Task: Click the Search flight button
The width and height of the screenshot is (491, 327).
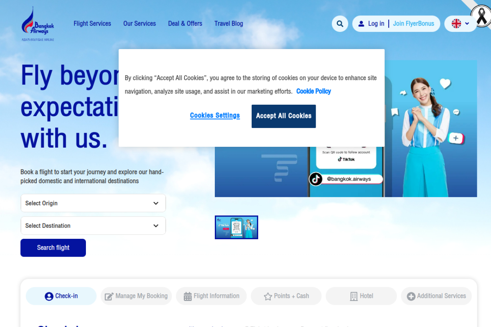Action: pos(53,248)
